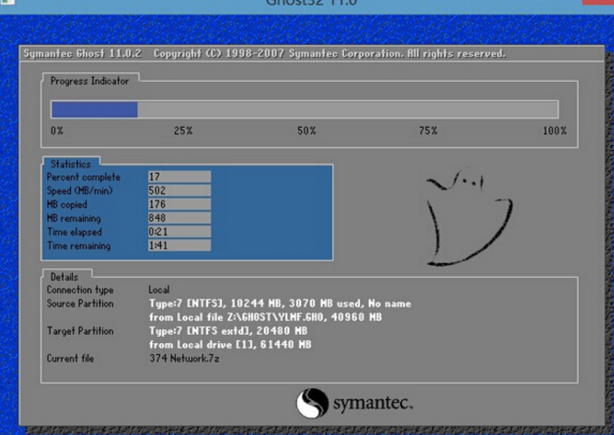Click the "MB copied" label
The height and width of the screenshot is (435, 614).
[67, 204]
